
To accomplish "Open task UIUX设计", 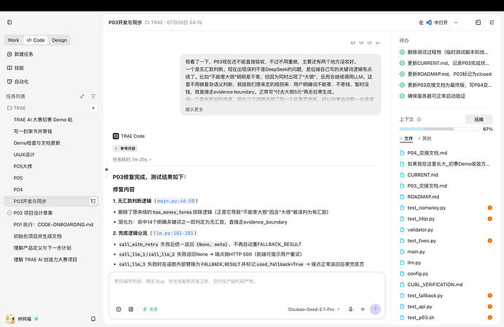I will (x=24, y=155).
